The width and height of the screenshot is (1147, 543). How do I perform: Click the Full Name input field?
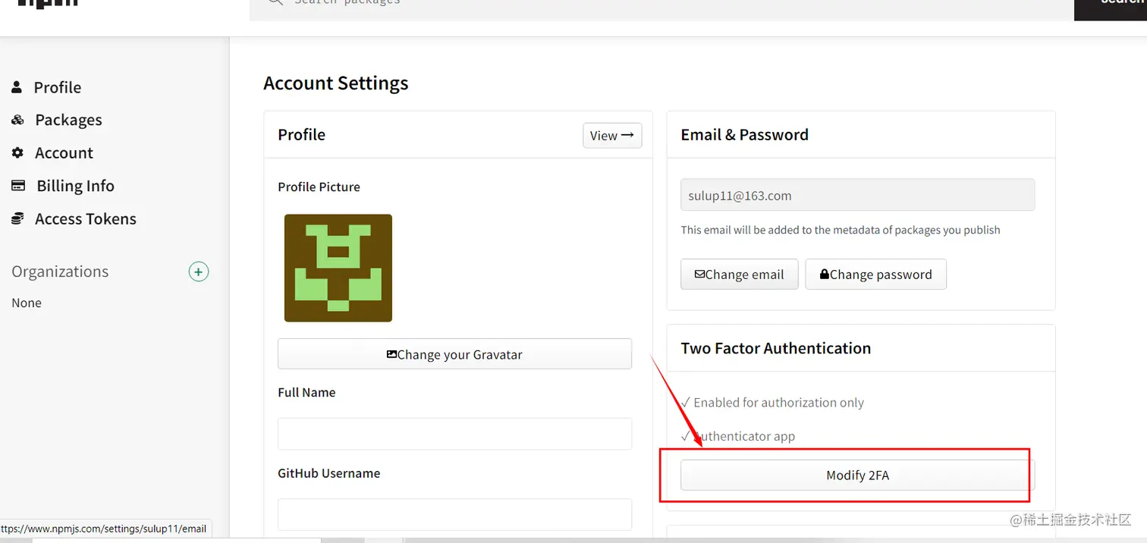tap(454, 434)
